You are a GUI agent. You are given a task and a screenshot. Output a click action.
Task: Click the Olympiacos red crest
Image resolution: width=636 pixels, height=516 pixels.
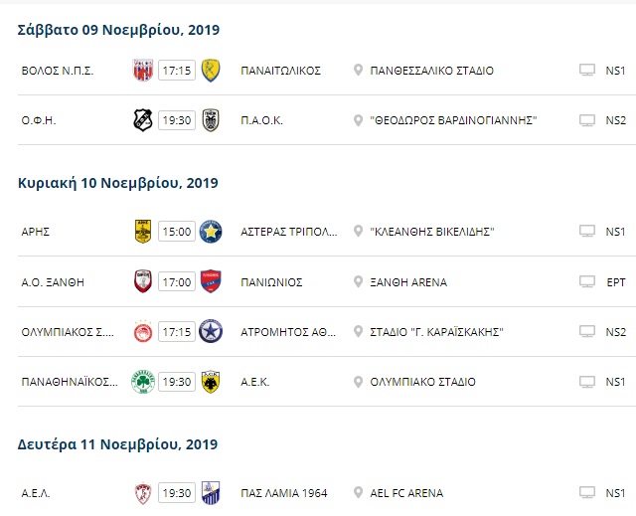[x=143, y=332]
